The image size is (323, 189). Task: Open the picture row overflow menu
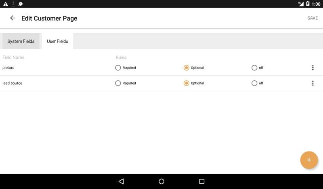coord(313,68)
